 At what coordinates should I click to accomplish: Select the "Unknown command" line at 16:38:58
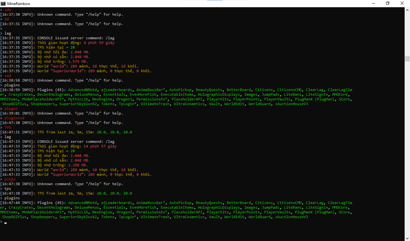tap(62, 80)
